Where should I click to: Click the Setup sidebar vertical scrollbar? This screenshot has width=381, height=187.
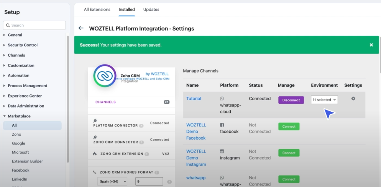(68, 99)
